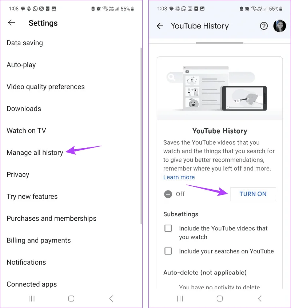This screenshot has height=308, width=291.
Task: Tap battery icon in YouTube History screen status bar
Action: (x=281, y=9)
